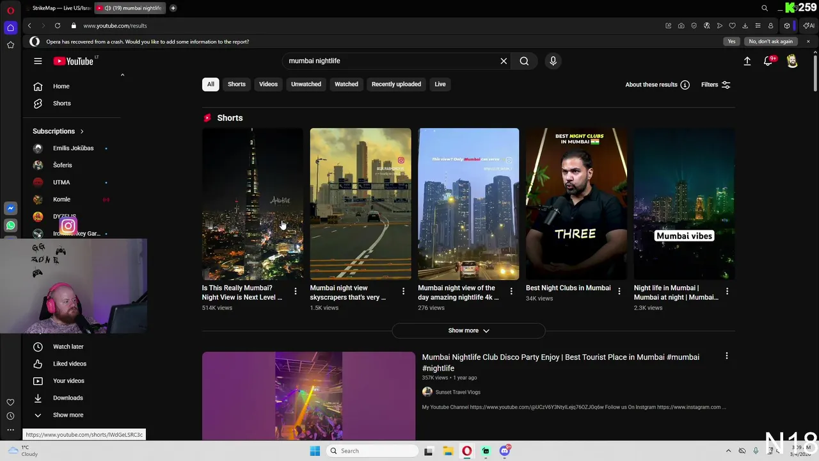Open info icon beside About these results

(x=685, y=85)
